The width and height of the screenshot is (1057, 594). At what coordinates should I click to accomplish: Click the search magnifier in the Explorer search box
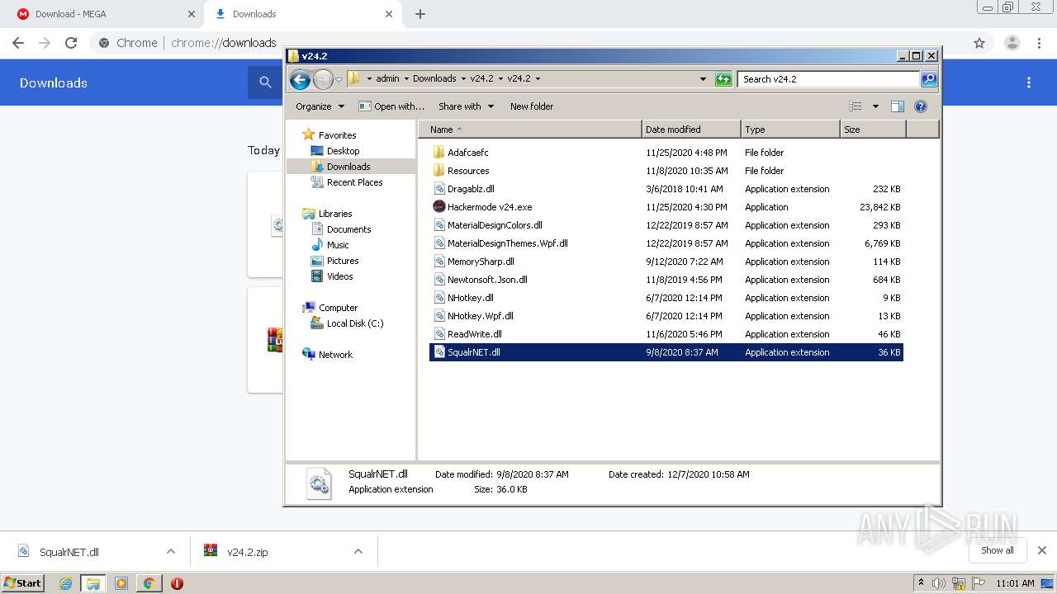(x=929, y=79)
